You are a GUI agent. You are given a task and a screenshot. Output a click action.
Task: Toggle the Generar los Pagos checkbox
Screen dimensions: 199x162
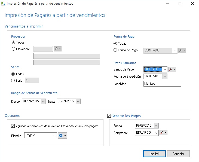point(109,116)
